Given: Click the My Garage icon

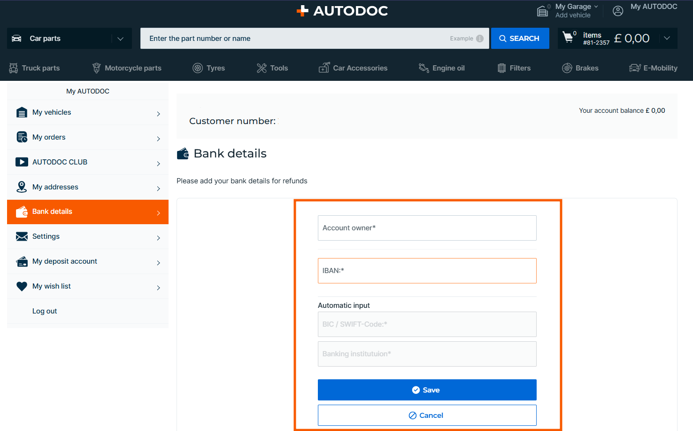Looking at the screenshot, I should tap(543, 11).
